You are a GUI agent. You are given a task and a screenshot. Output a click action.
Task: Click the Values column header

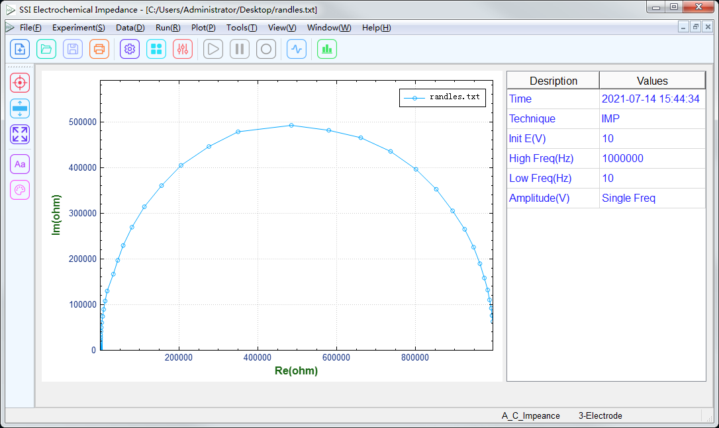coord(652,81)
